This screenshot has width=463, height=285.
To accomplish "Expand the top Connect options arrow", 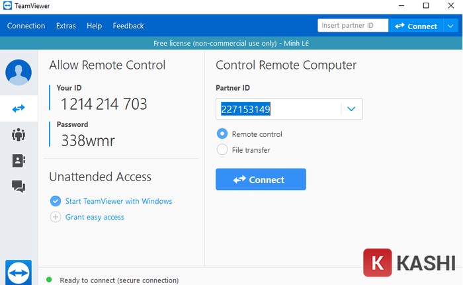I will (x=450, y=26).
